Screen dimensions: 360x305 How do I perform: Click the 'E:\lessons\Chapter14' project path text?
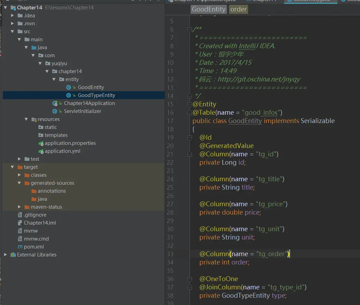[69, 8]
